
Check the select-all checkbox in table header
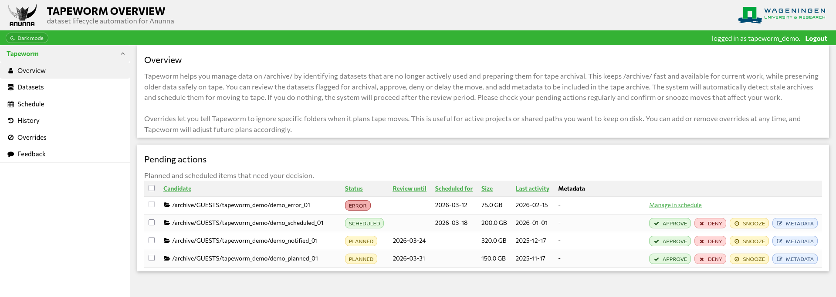152,188
